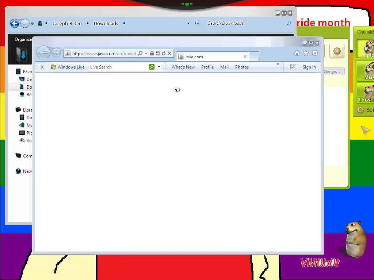Screen dimensions: 374x280
Task: Open What's New in Windows Live toolbar
Action: (183, 67)
